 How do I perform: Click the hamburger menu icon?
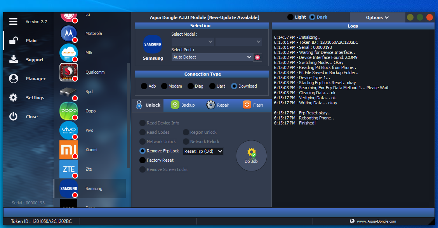[x=14, y=22]
